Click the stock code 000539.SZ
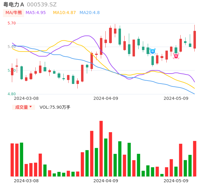The image size is (209, 185). [x=42, y=5]
